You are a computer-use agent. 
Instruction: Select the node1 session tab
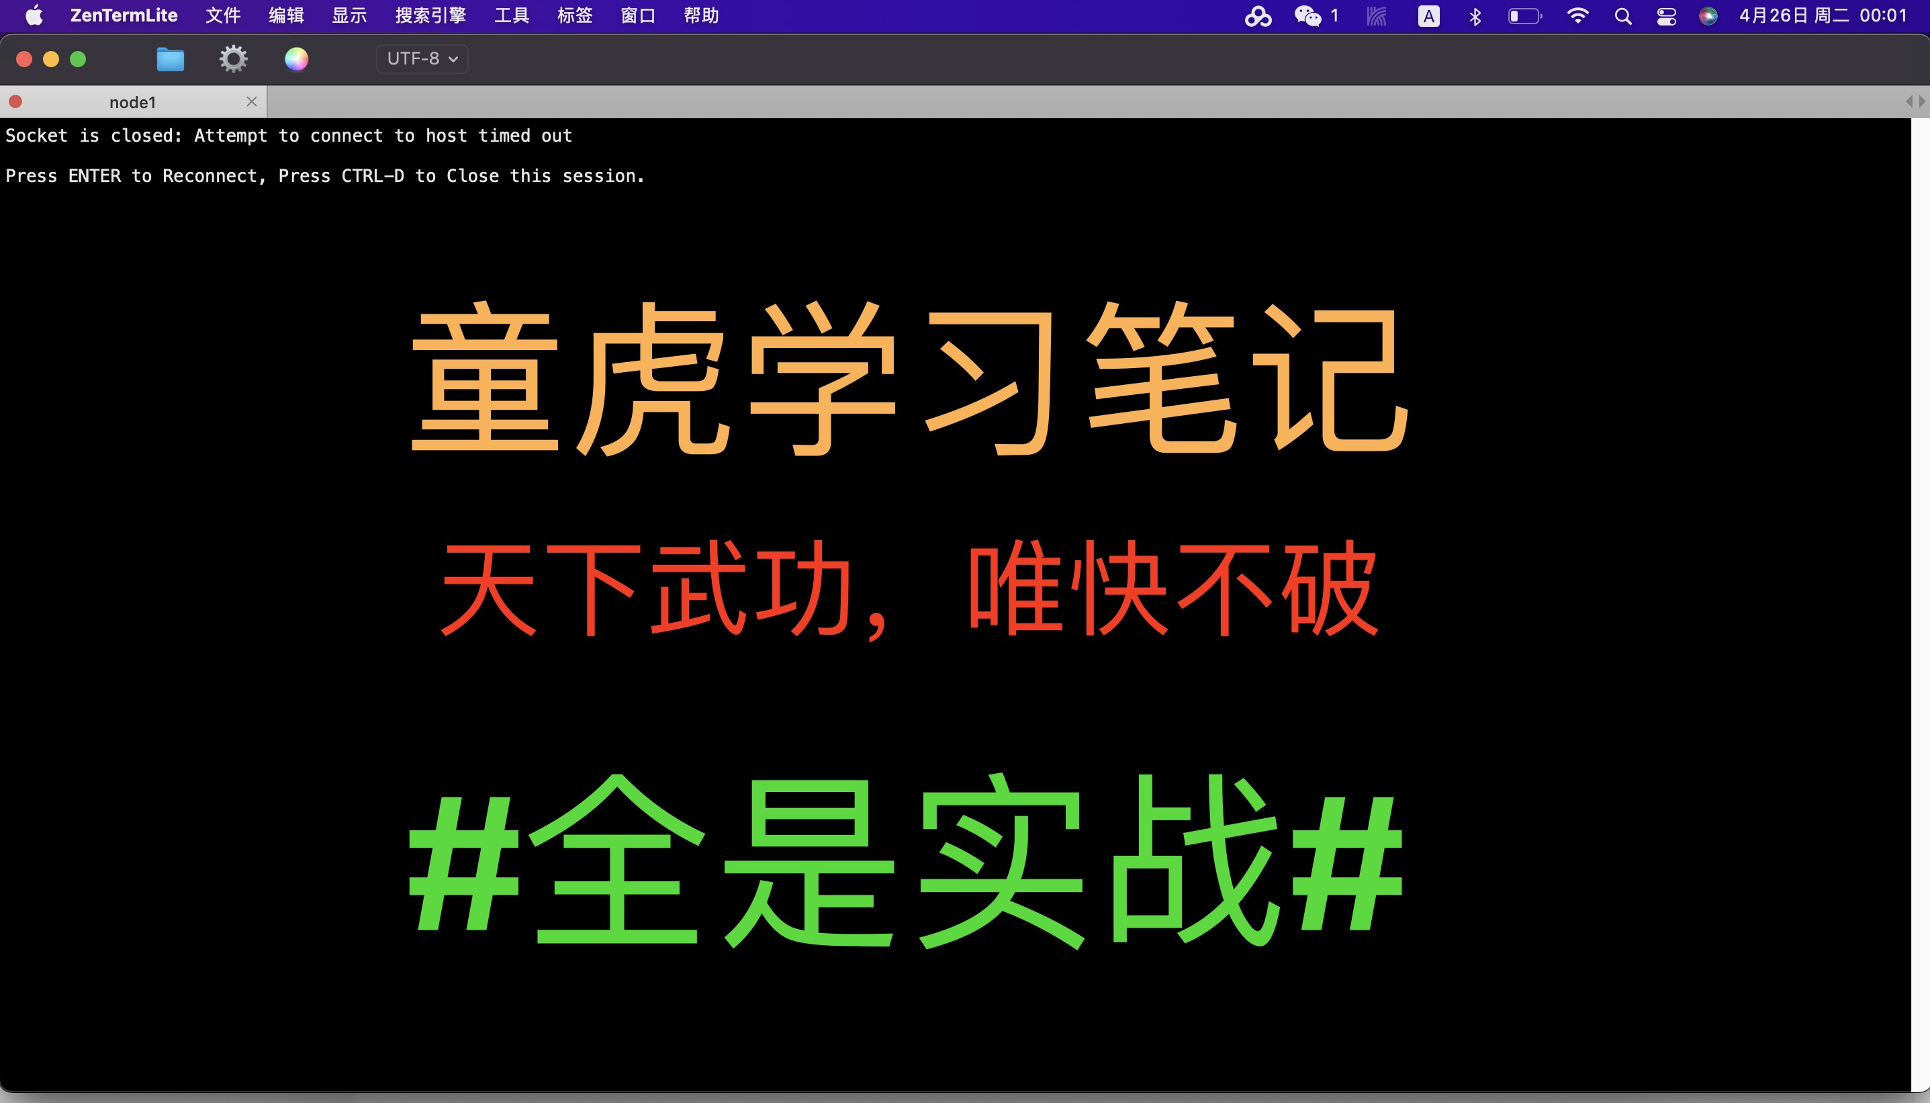(132, 102)
